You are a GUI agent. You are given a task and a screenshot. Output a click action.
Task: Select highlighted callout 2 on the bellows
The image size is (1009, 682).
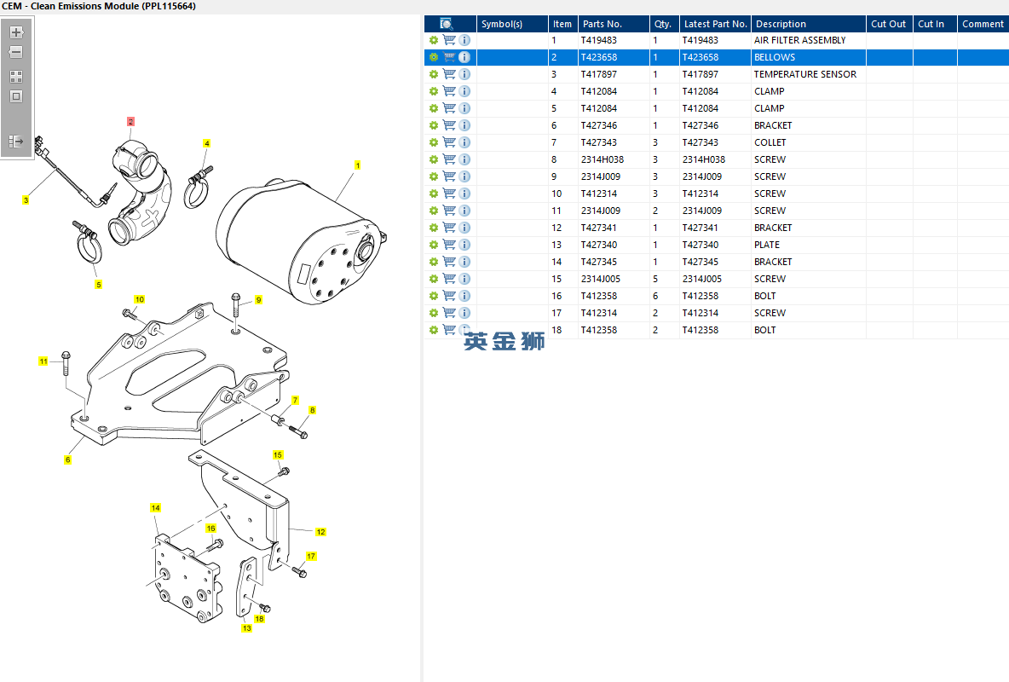130,122
